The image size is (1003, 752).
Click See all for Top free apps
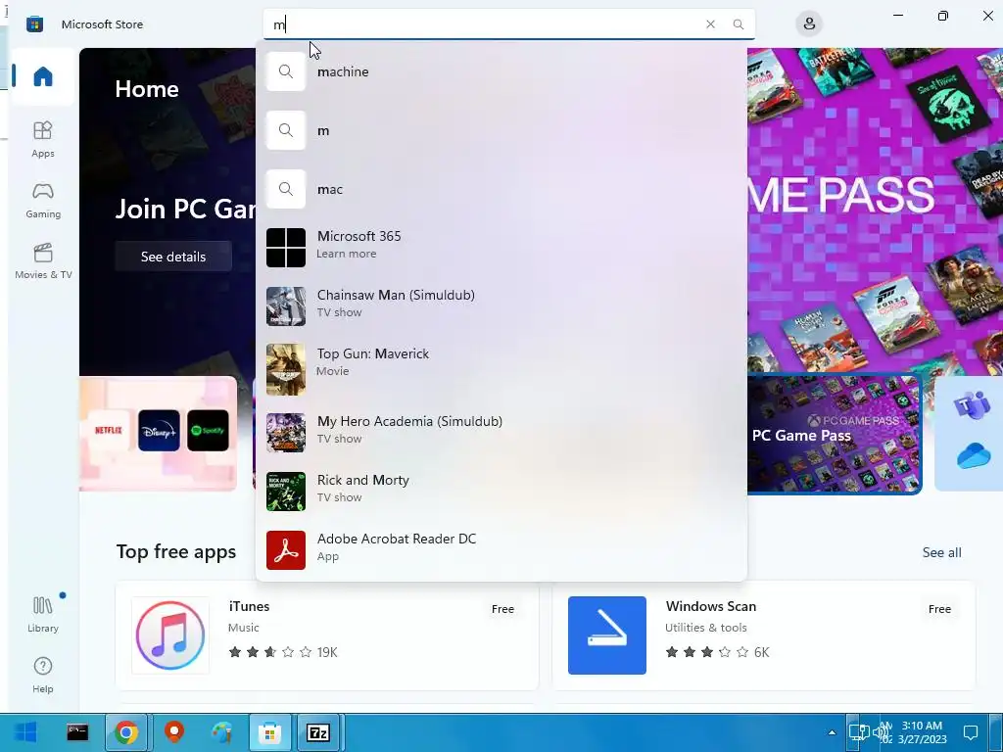pos(941,552)
